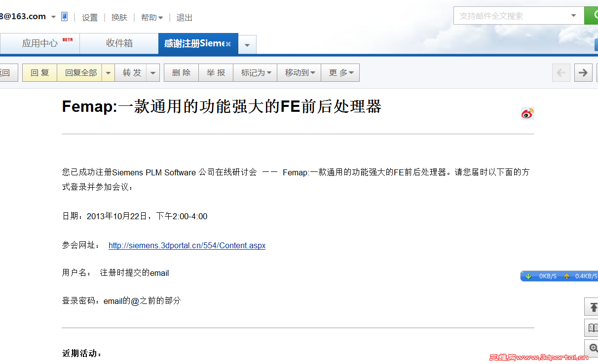This screenshot has height=364, width=598.
Task: Open the 移动到 move-to dropdown
Action: coord(299,73)
